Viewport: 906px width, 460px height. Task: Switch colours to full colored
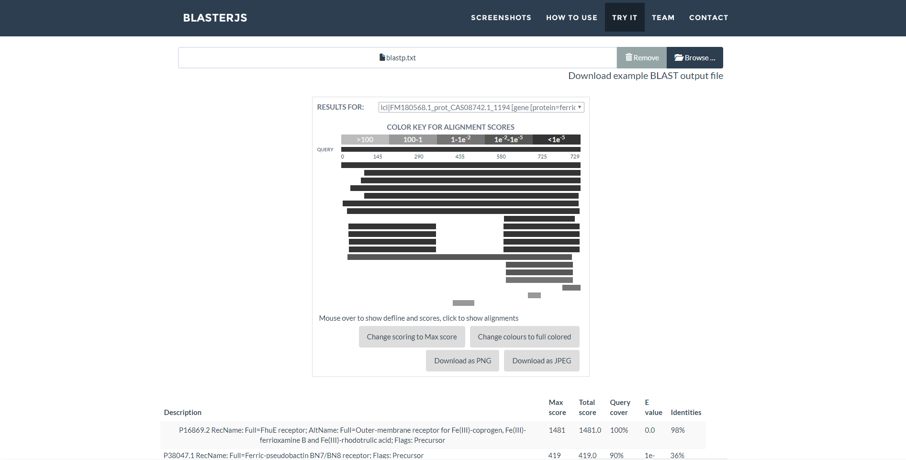[x=524, y=337]
